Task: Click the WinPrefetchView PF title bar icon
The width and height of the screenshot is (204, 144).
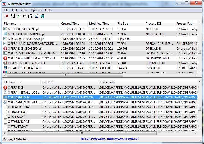Action: (x=4, y=4)
